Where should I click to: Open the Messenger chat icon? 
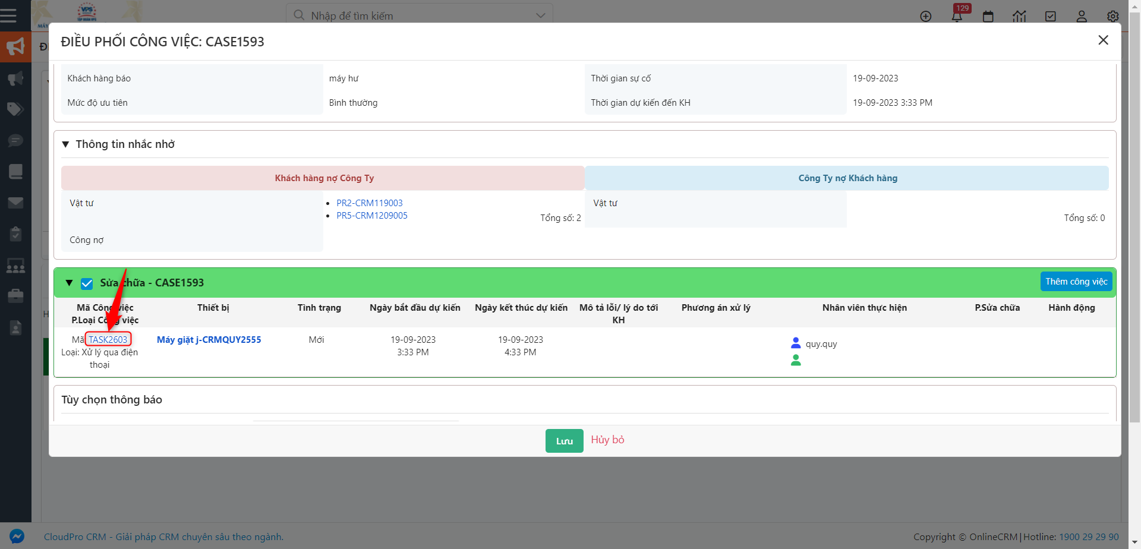coord(17,537)
